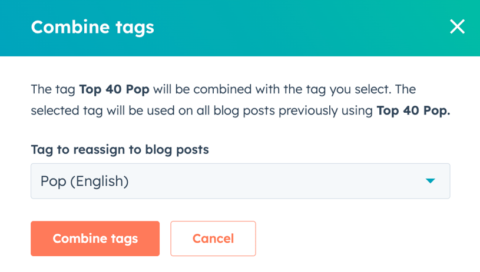480x272 pixels.
Task: Select the 'Pop (English)' value text
Action: [x=84, y=181]
